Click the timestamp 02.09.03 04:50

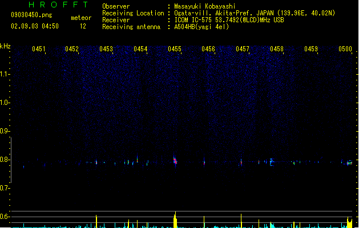[35, 26]
